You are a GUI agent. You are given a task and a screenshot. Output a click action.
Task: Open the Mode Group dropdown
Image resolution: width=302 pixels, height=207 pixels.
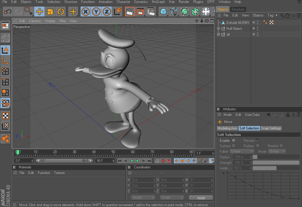point(277,151)
